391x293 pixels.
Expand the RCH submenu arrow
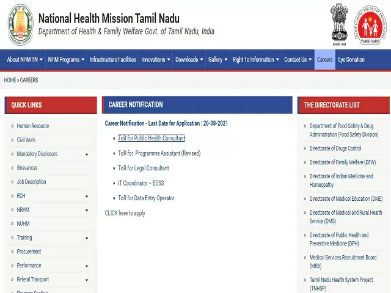(x=87, y=197)
